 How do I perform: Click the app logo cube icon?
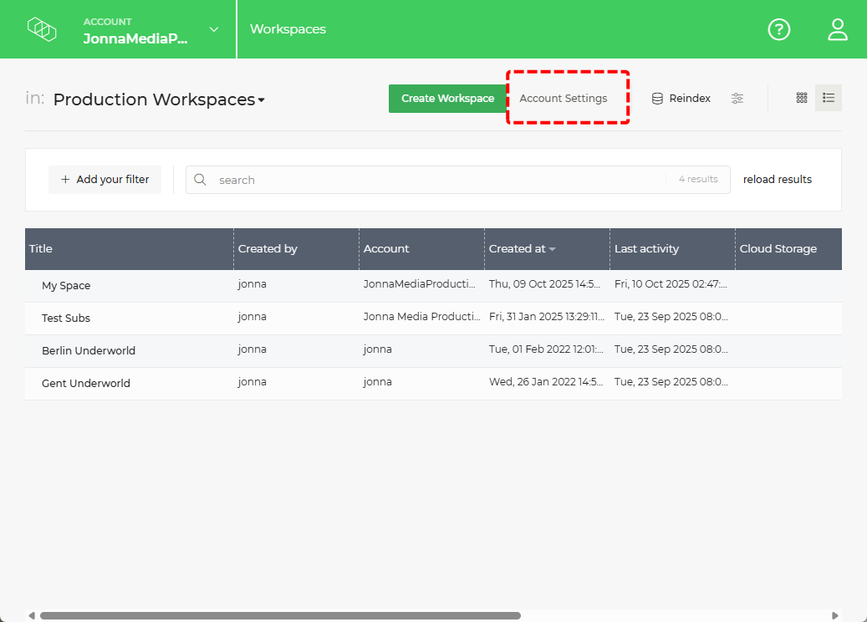(x=42, y=28)
